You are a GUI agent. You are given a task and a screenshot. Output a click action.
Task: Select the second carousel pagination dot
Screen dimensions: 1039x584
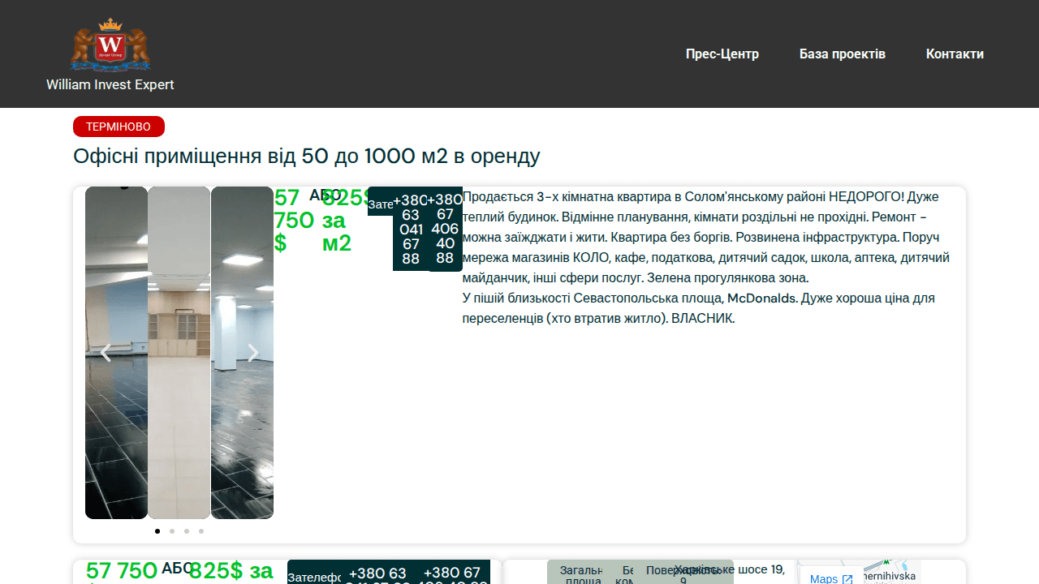tap(171, 531)
